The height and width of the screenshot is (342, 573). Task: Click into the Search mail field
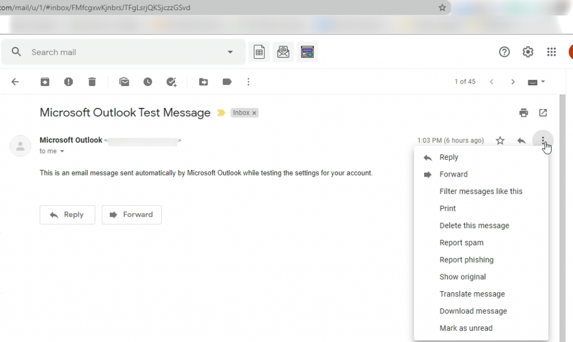click(124, 52)
